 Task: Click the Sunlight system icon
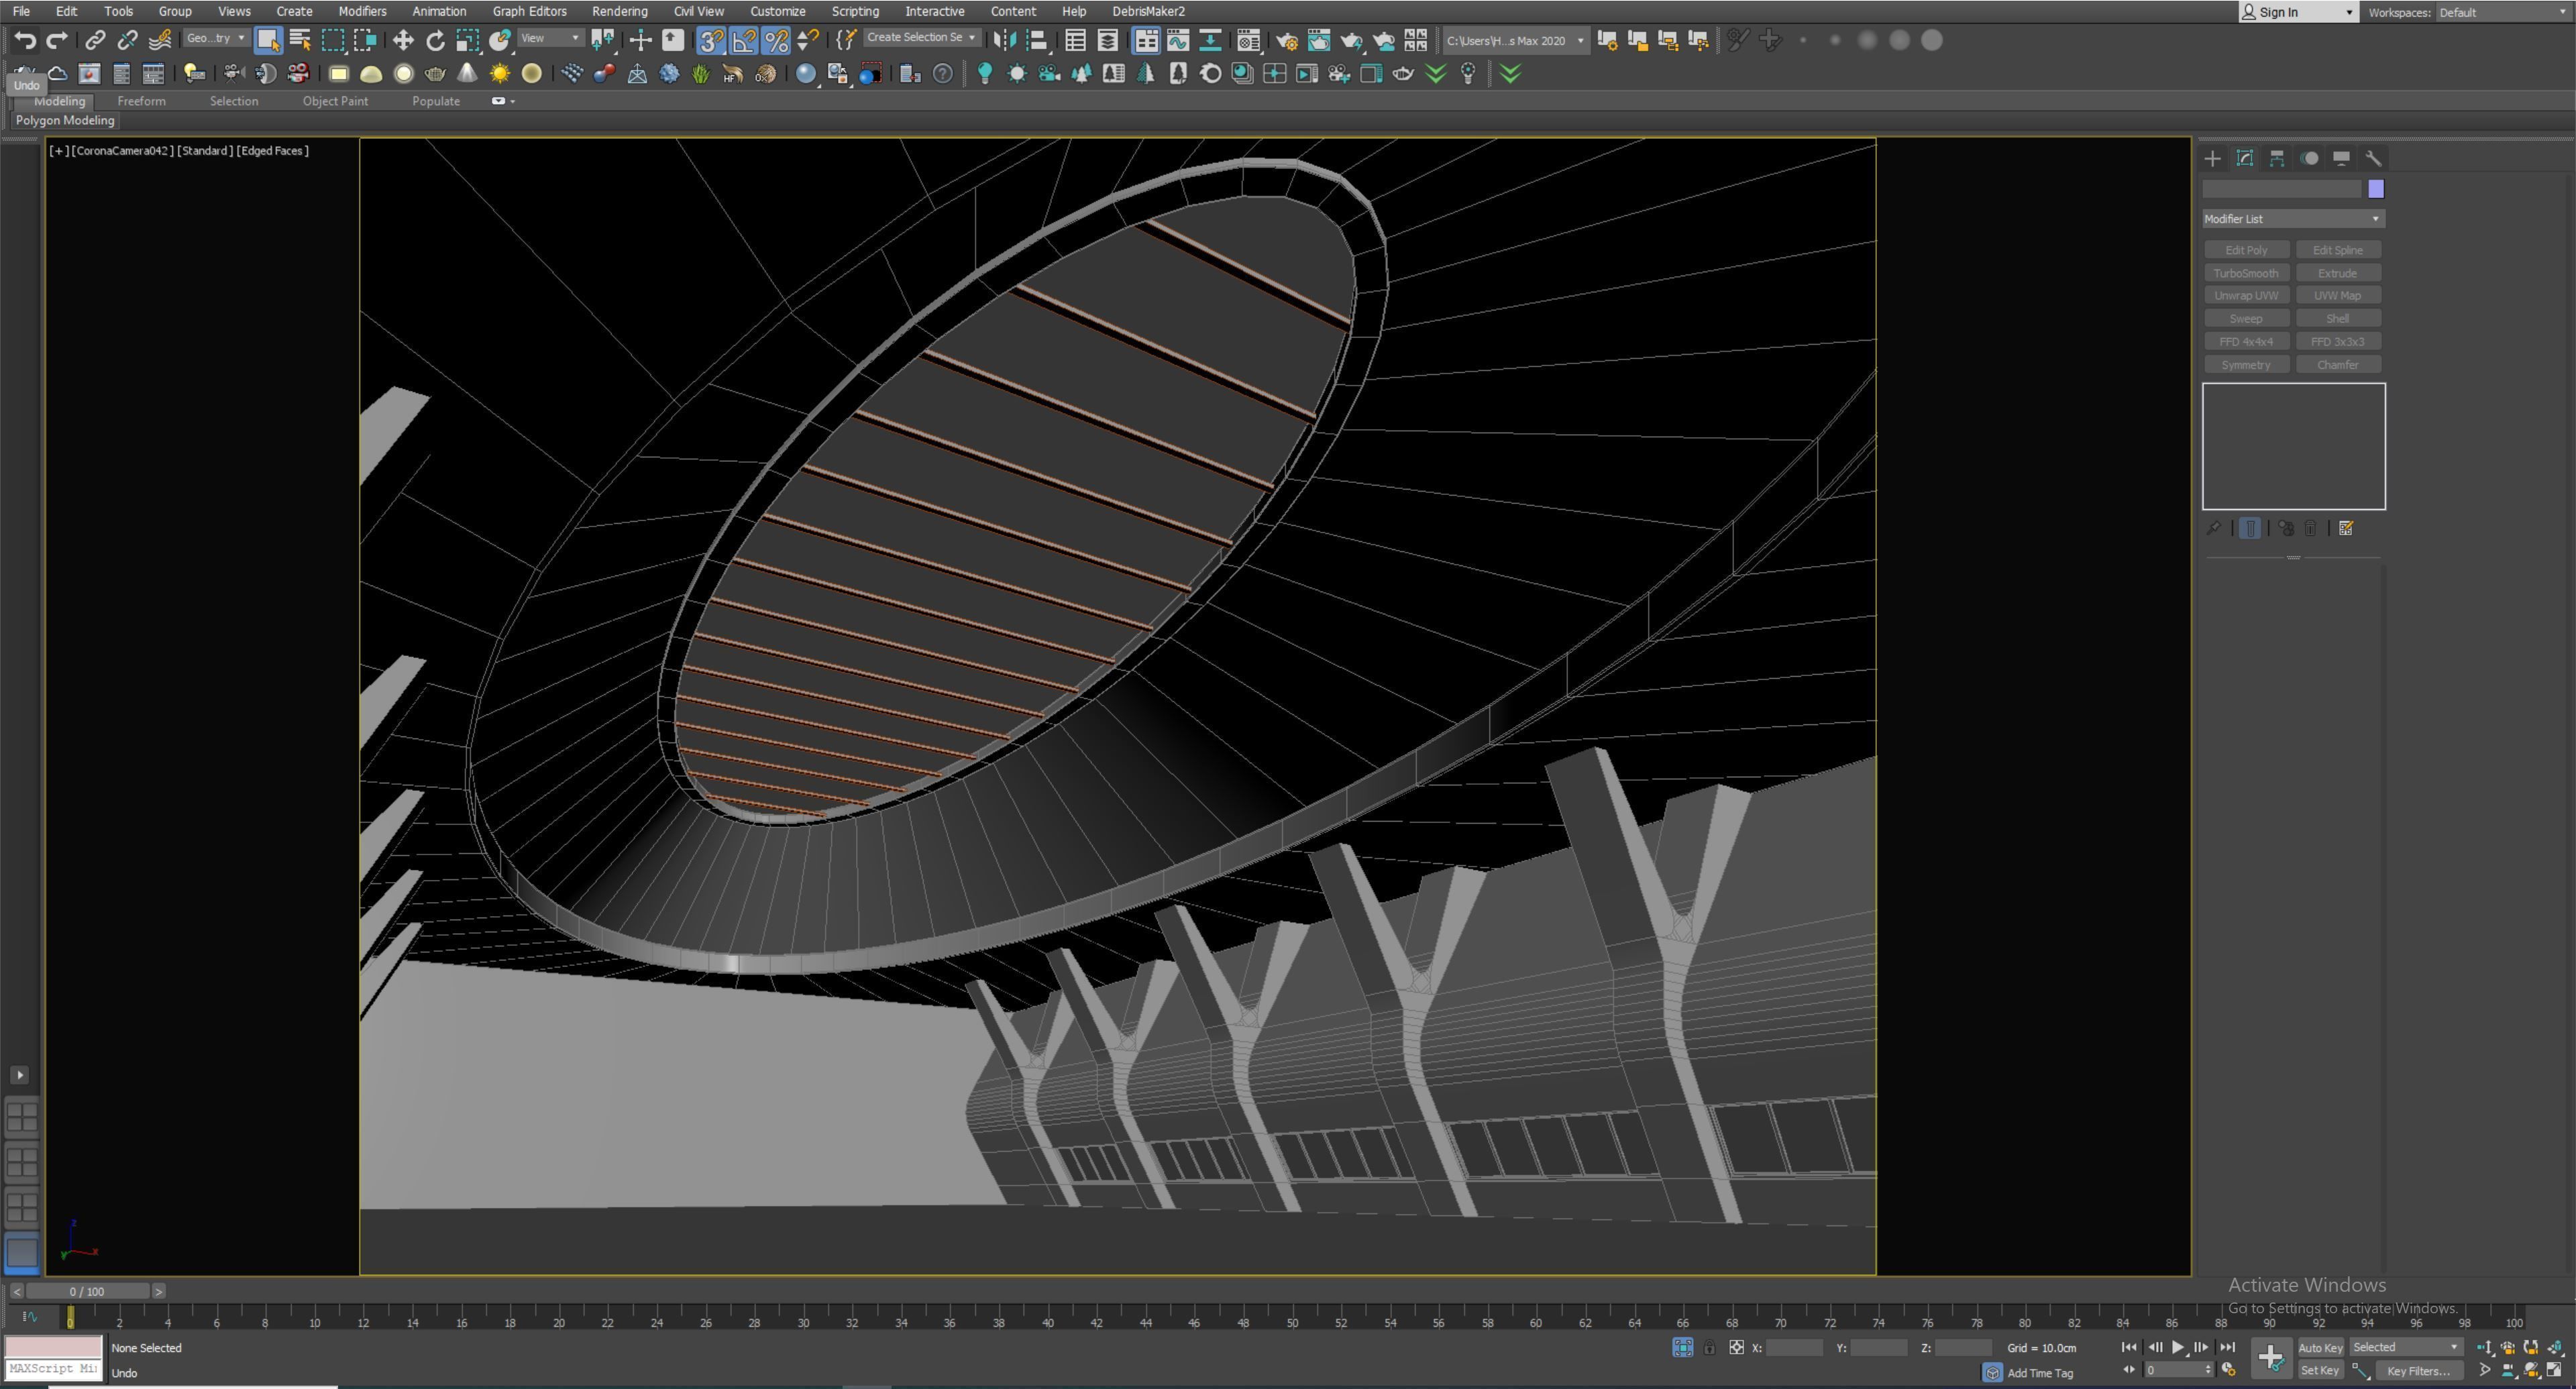point(499,73)
